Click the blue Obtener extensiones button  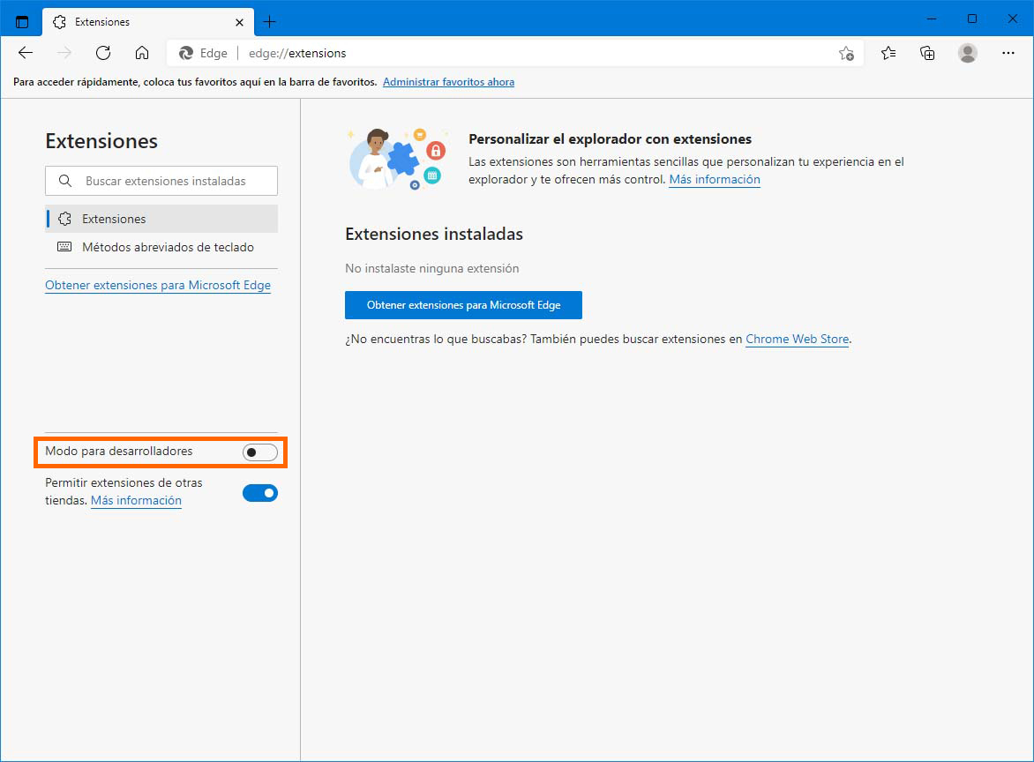(x=463, y=305)
